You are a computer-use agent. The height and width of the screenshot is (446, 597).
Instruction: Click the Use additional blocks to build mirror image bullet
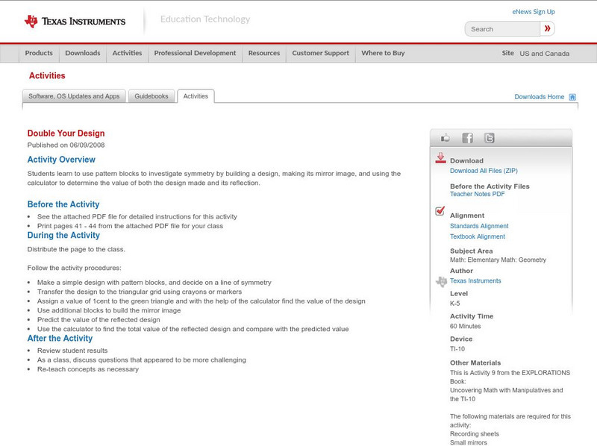tap(109, 310)
